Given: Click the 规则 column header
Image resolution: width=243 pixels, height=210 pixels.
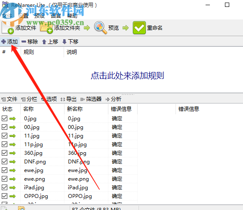Looking at the screenshot, I should (x=28, y=52).
